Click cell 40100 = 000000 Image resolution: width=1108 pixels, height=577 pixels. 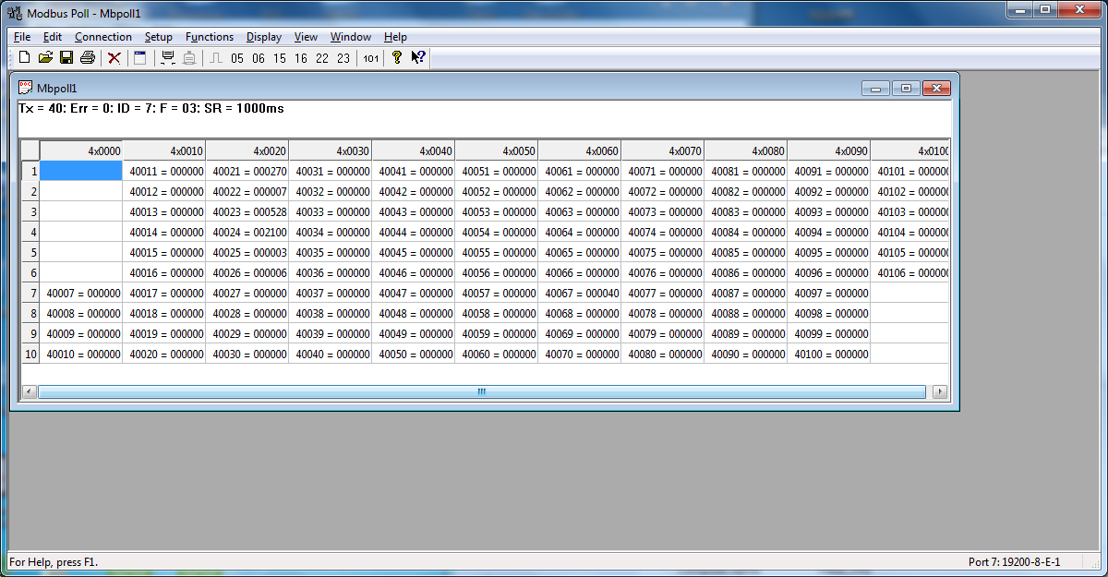pos(829,354)
